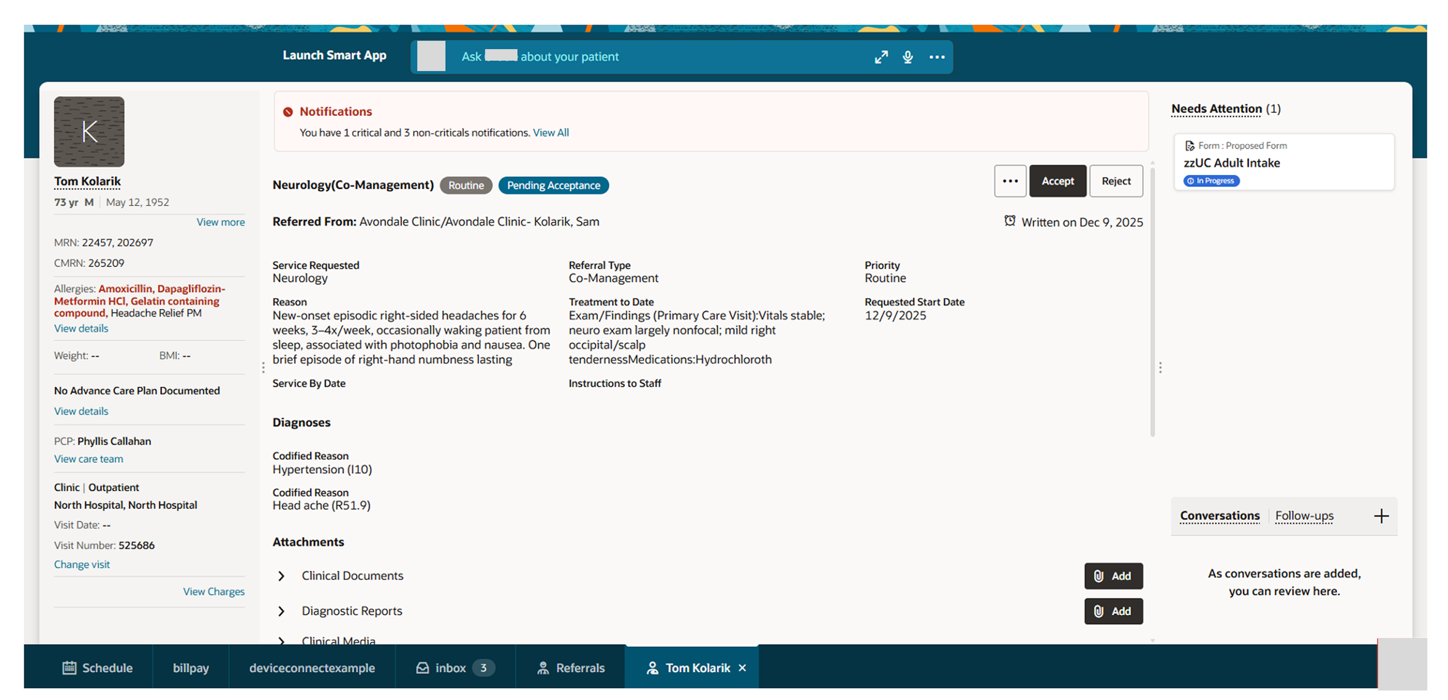Switch to the Referrals tab
Image resolution: width=1448 pixels, height=700 pixels.
571,668
